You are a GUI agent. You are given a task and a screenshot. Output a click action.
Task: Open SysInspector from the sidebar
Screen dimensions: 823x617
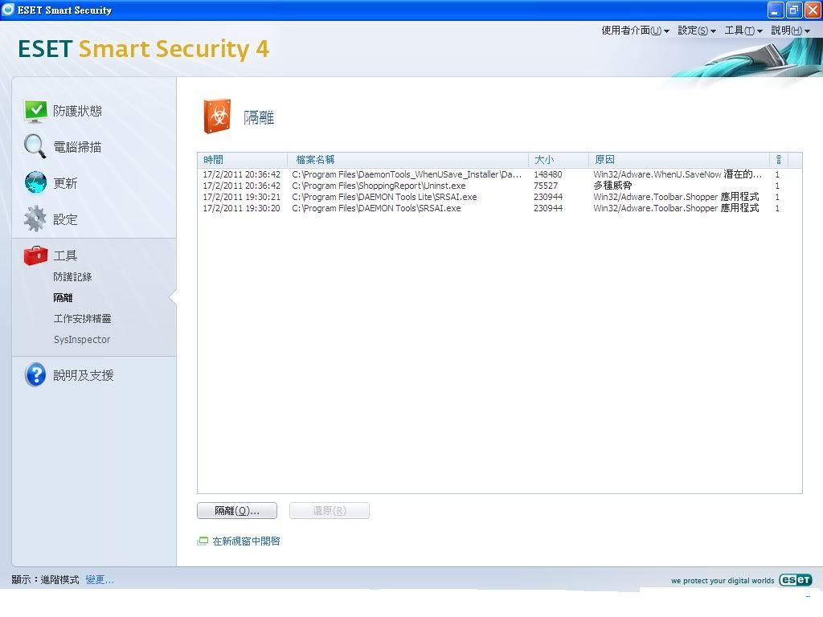click(82, 340)
